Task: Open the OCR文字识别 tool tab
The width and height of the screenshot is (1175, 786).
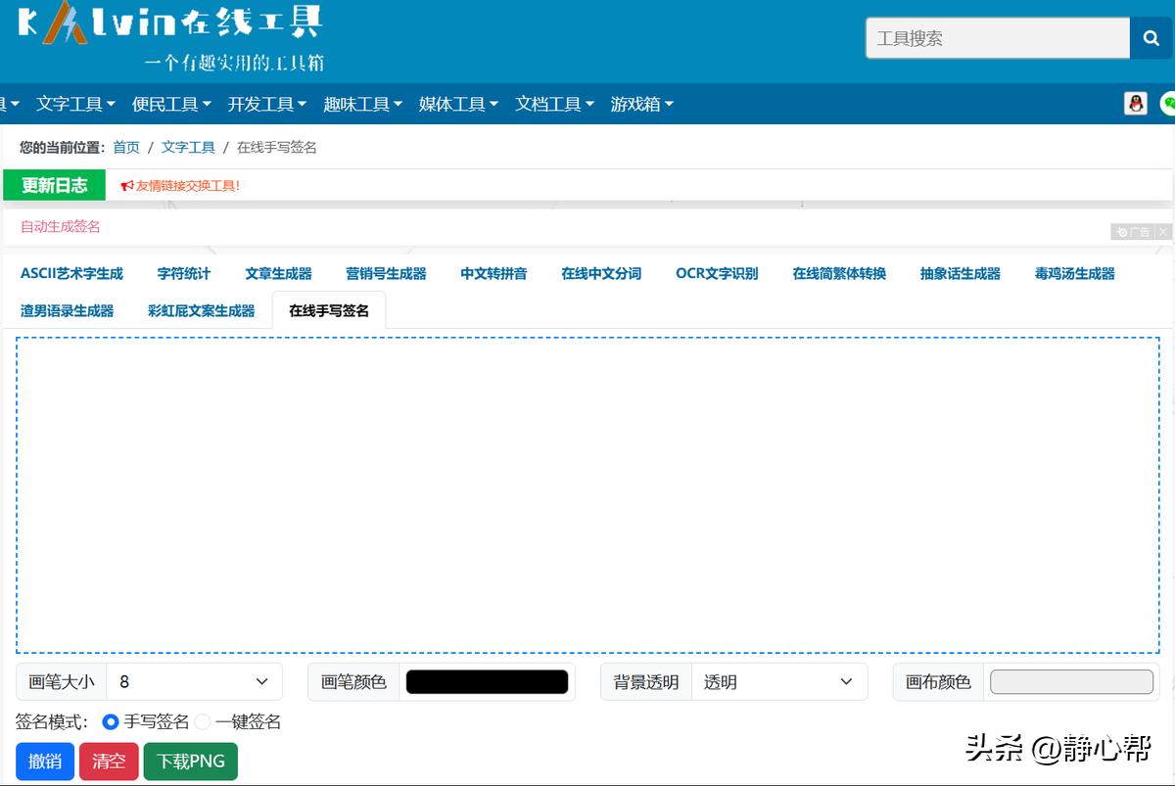Action: [717, 273]
